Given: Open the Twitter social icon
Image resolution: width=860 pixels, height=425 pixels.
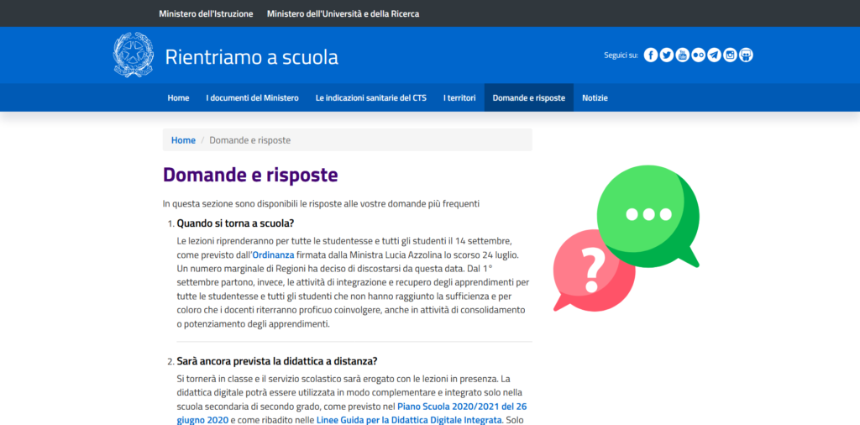Looking at the screenshot, I should tap(666, 55).
